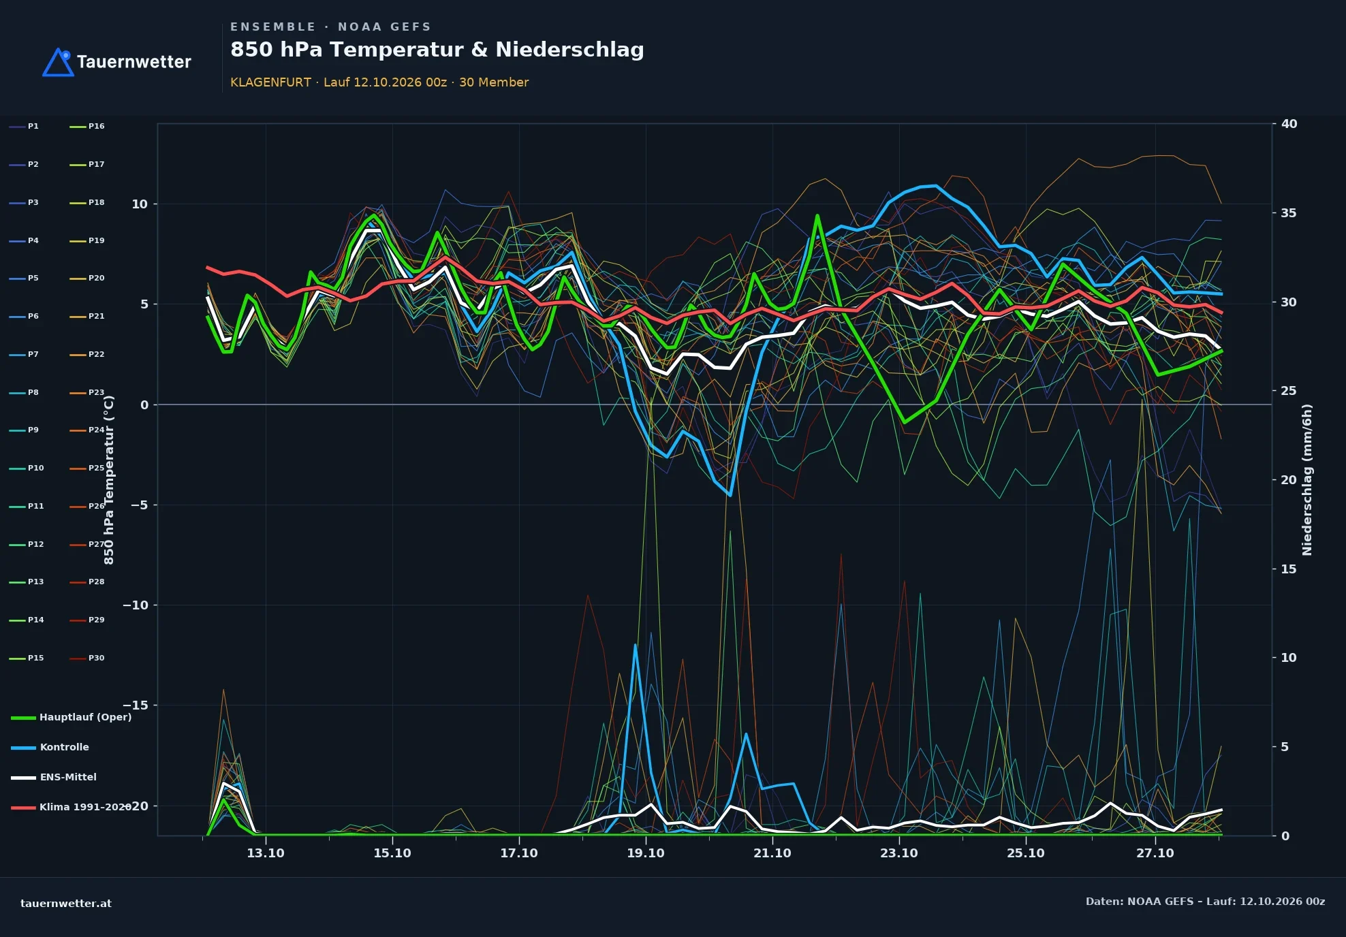Image resolution: width=1346 pixels, height=937 pixels.
Task: Click the Tauernwetter brand name
Action: tap(134, 62)
